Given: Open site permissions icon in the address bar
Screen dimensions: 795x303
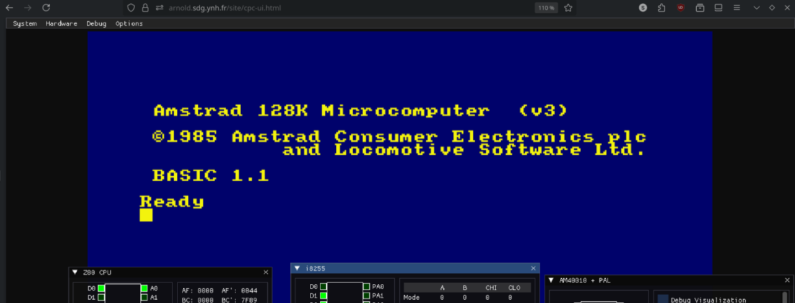Looking at the screenshot, I should click(160, 8).
